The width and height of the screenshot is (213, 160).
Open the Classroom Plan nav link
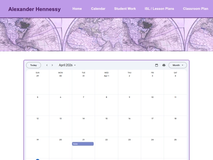pyautogui.click(x=196, y=9)
